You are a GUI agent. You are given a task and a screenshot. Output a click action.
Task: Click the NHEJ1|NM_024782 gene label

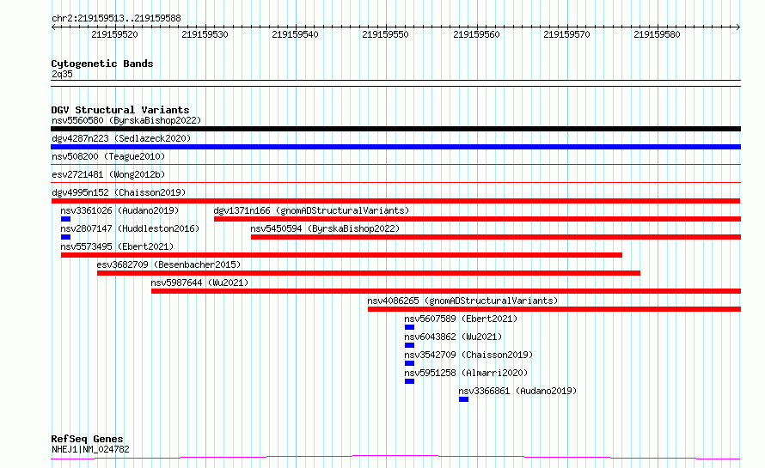90,449
